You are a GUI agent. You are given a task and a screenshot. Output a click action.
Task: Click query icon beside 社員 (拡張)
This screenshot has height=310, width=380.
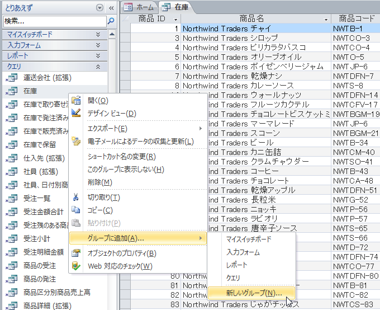click(x=11, y=172)
